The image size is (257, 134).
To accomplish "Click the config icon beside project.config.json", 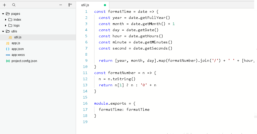I will tap(8, 61).
